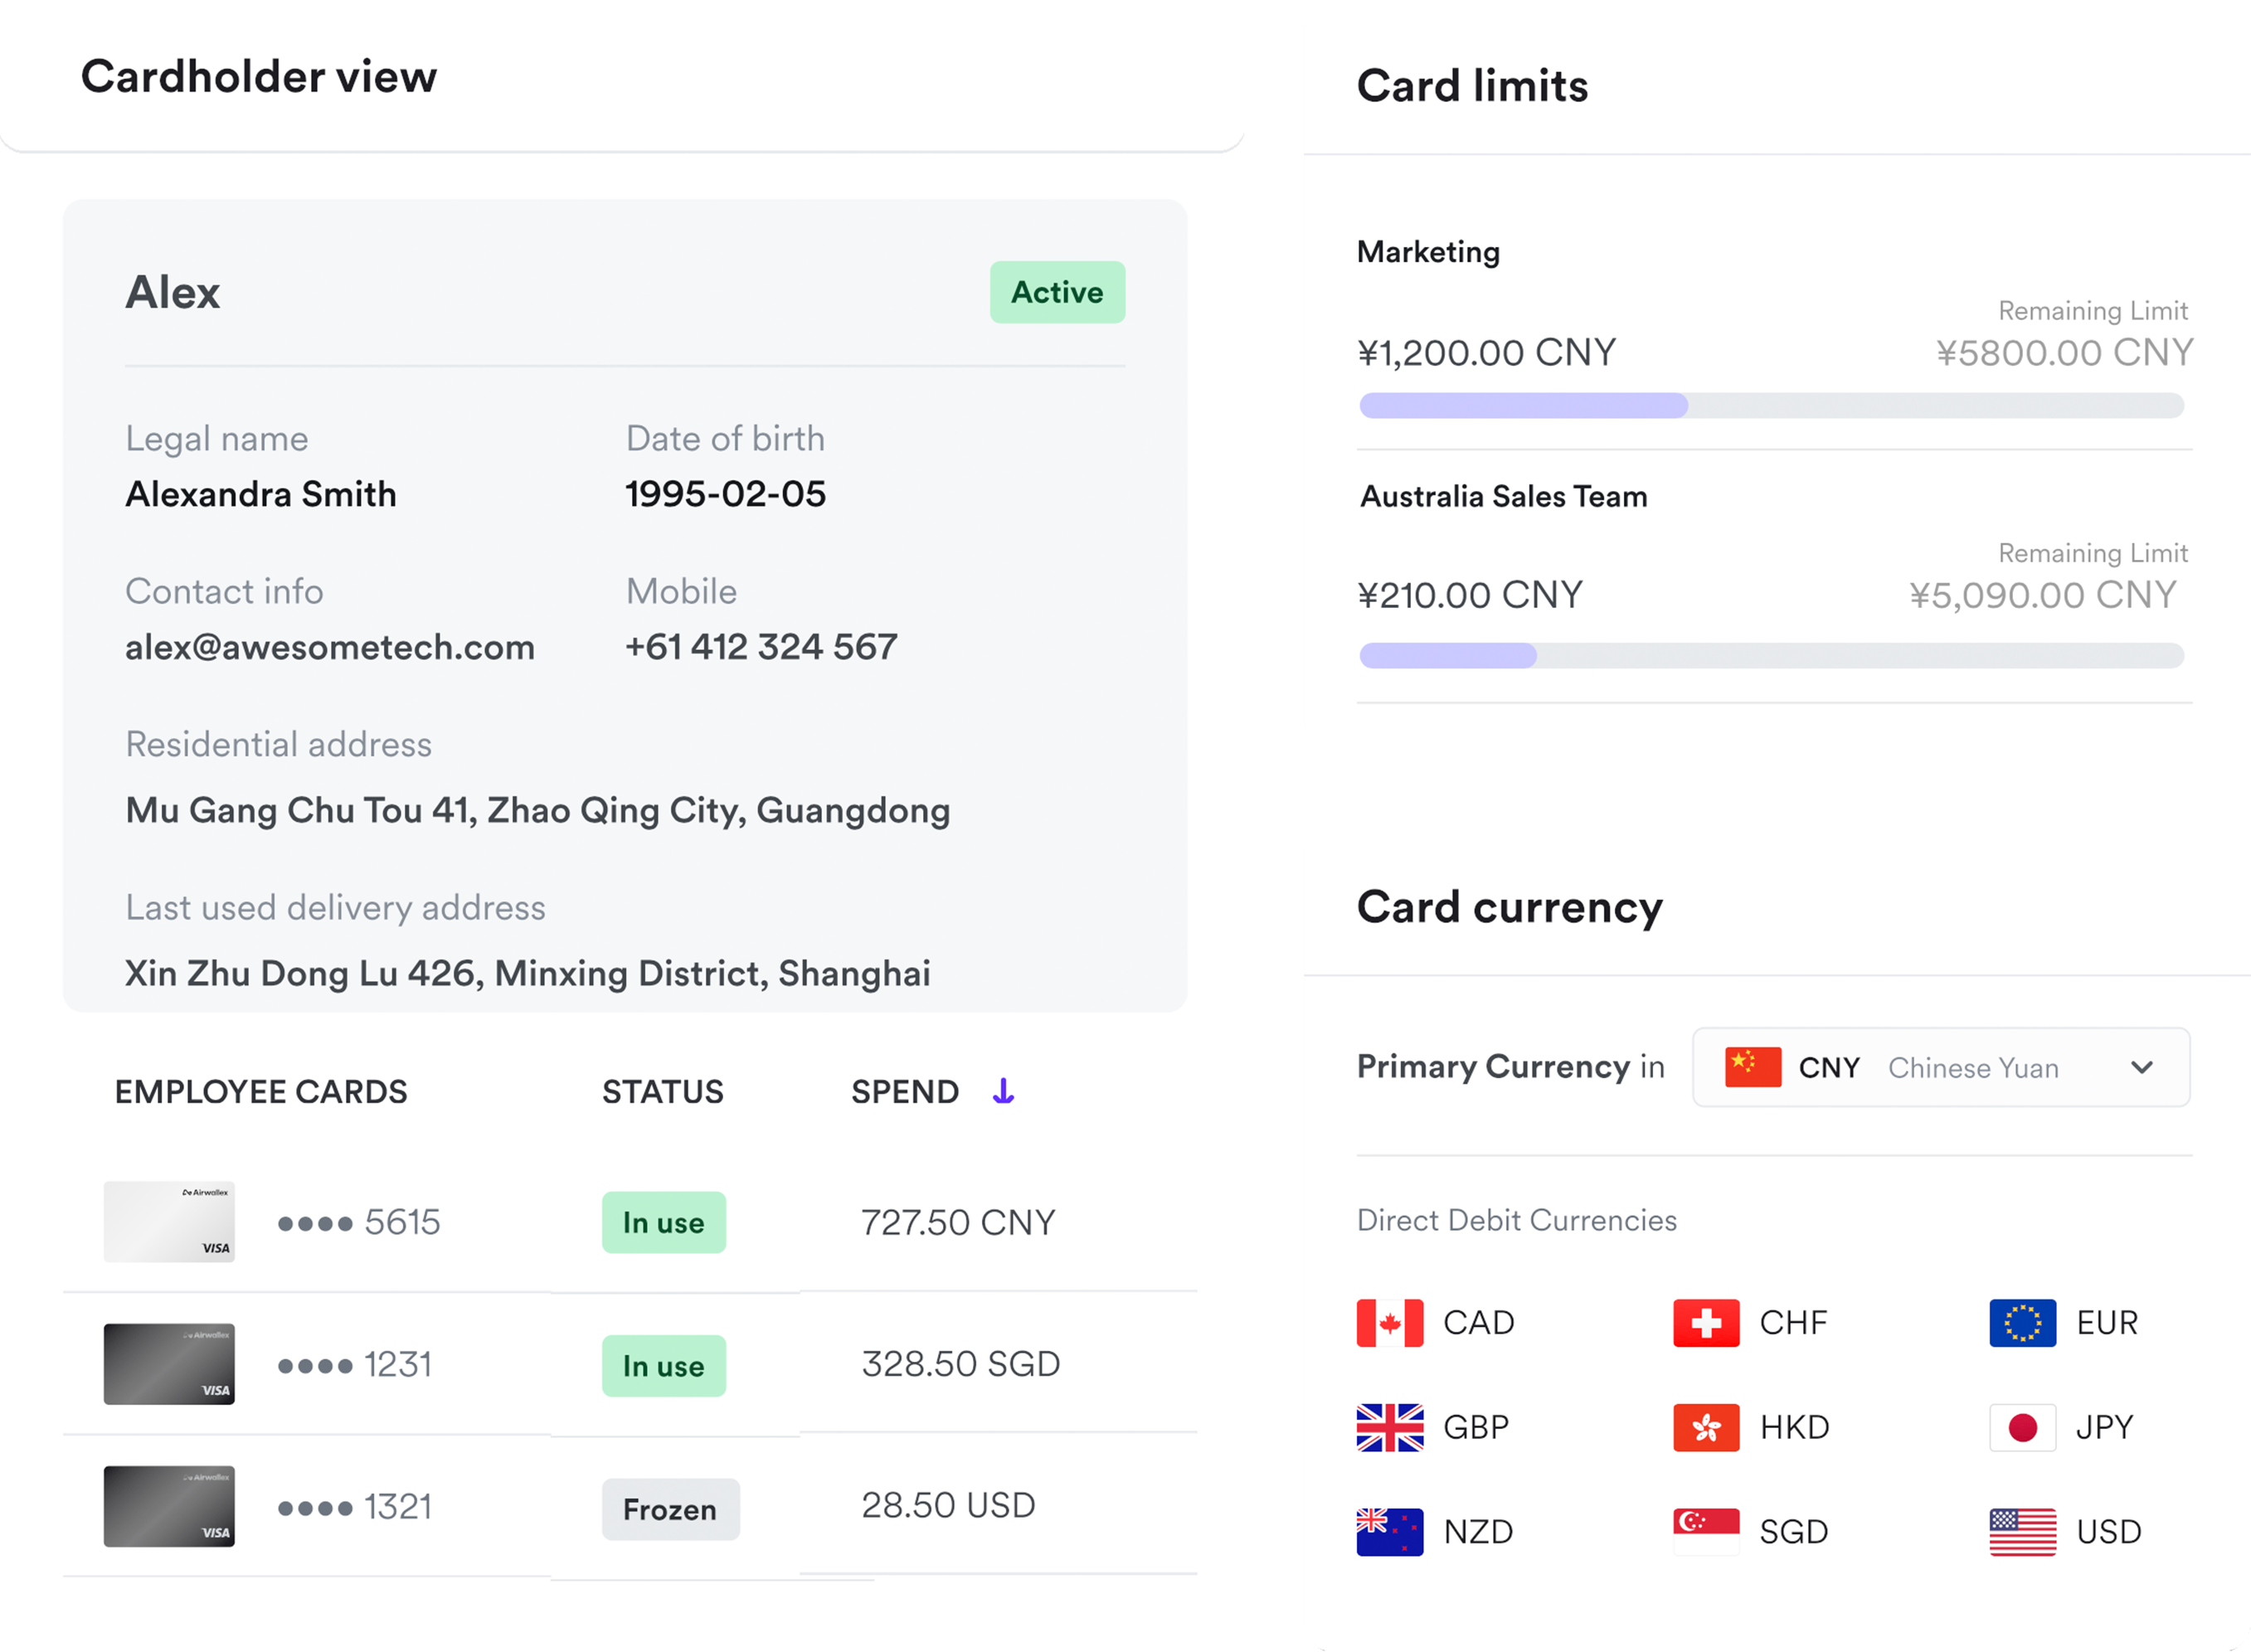Select the JPY Japan flag icon

(2022, 1427)
